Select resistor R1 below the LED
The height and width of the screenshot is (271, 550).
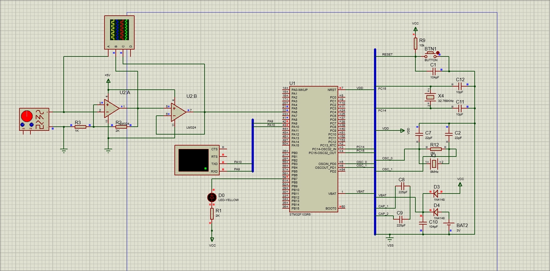click(x=212, y=214)
